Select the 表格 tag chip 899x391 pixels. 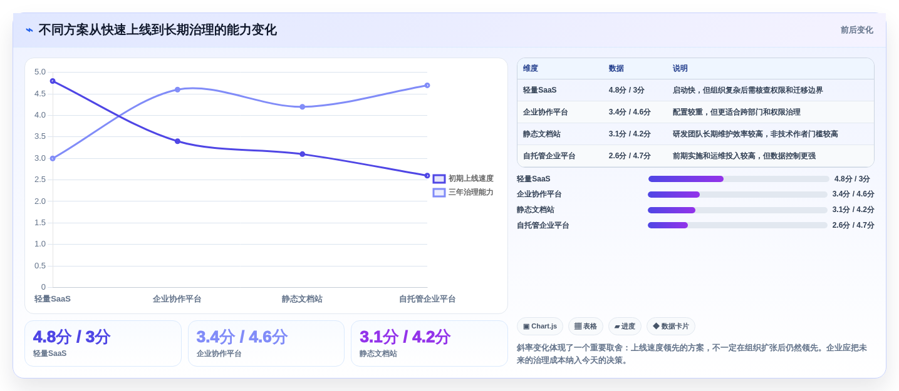[x=586, y=327]
